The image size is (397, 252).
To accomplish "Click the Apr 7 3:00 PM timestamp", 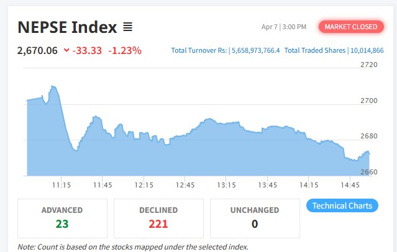I will point(284,27).
